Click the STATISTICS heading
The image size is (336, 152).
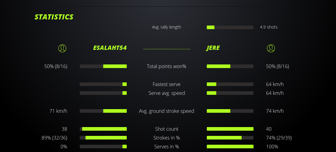pyautogui.click(x=54, y=17)
